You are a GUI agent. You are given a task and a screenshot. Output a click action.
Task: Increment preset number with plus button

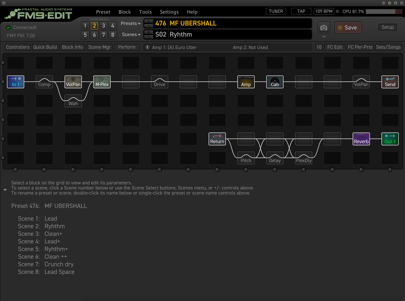[x=149, y=21]
